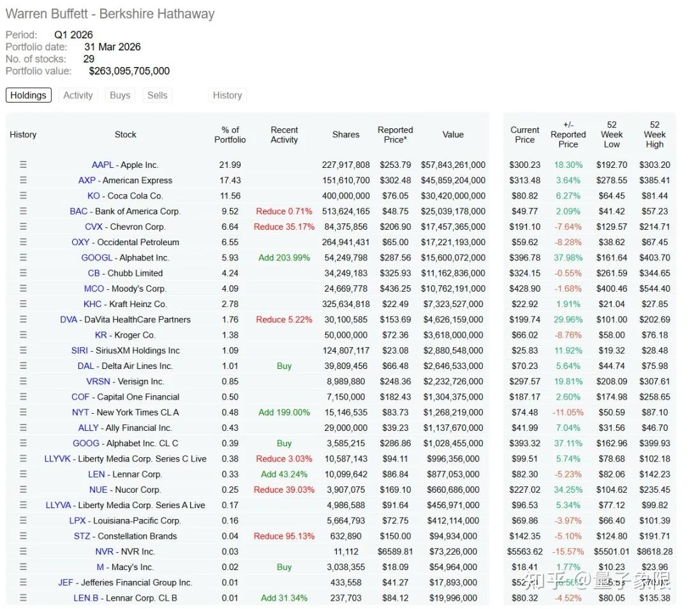
Task: Open history icon for STZ row
Action: [24, 536]
